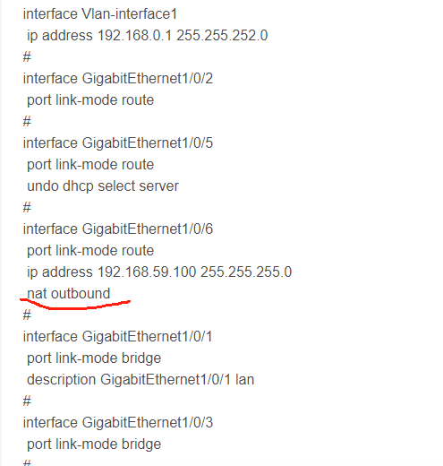Click the 'interface Vlan-interface1' line

pos(100,14)
